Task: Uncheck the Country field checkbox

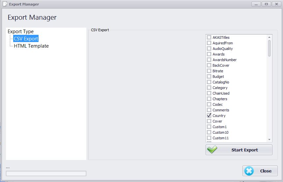Action: [209, 116]
